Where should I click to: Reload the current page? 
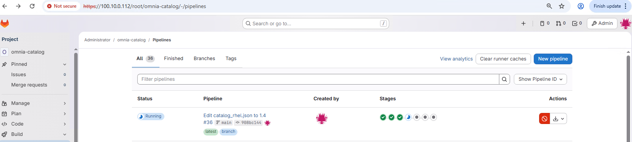(32, 6)
